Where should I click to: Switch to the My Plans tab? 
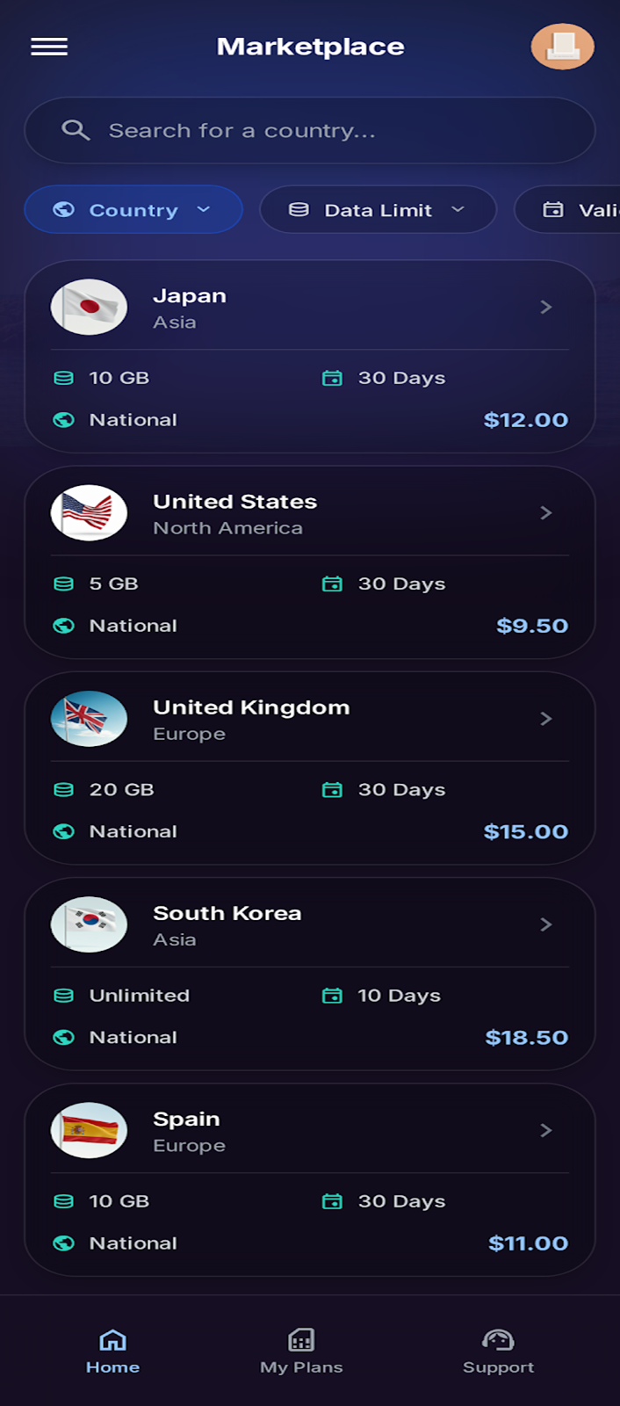pyautogui.click(x=301, y=1351)
